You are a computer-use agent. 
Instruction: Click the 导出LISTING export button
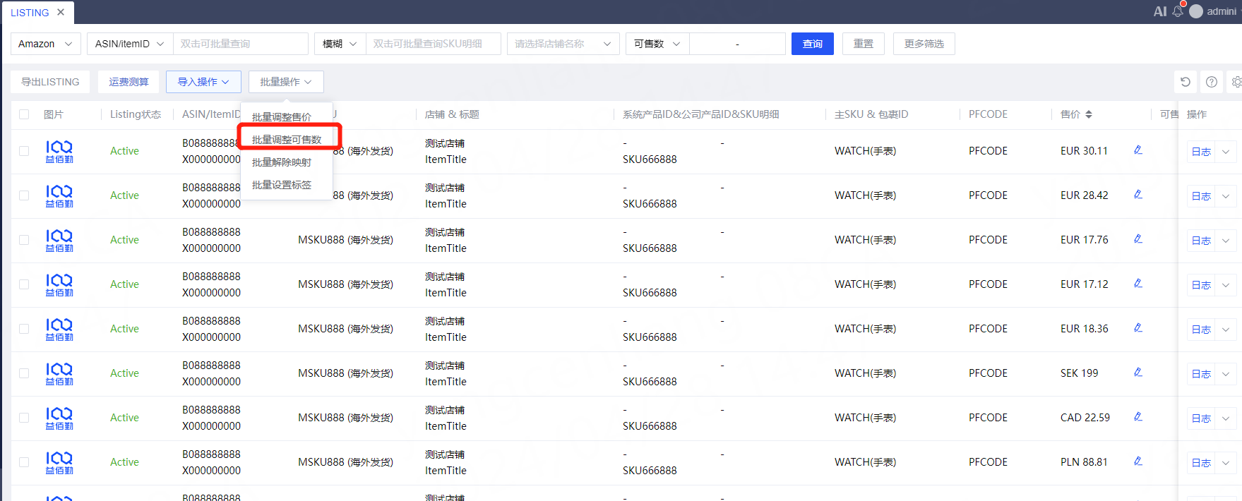point(50,82)
